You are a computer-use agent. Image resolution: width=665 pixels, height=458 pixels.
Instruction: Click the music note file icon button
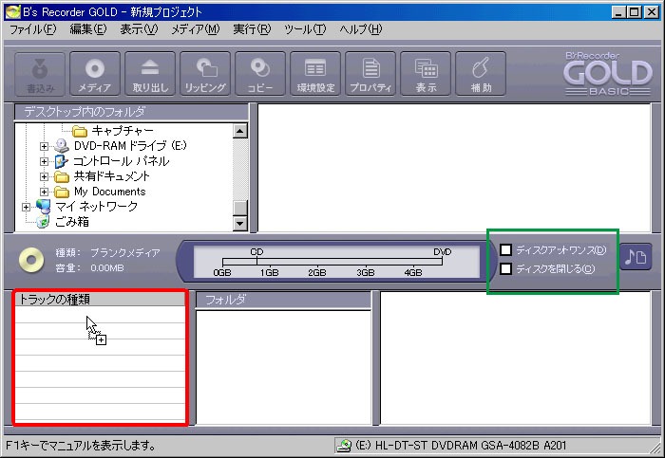[636, 257]
